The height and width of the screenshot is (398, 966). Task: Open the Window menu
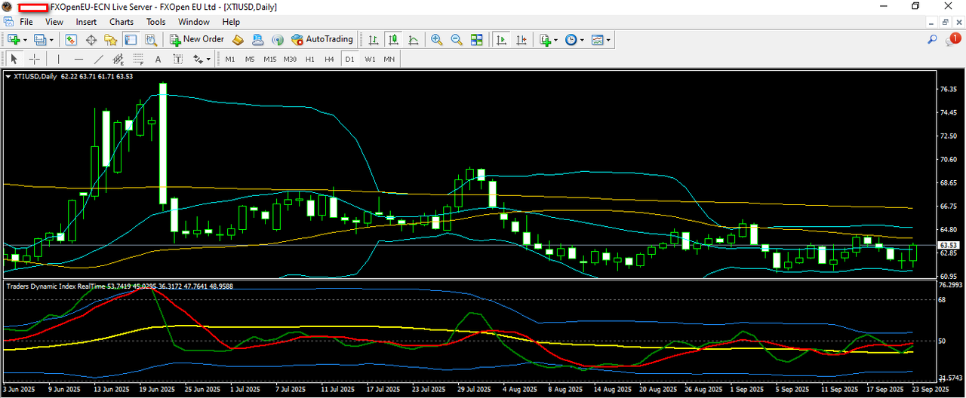pyautogui.click(x=194, y=22)
